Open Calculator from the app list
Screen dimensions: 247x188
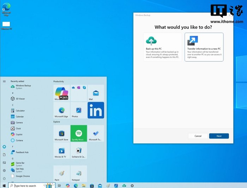(20, 110)
